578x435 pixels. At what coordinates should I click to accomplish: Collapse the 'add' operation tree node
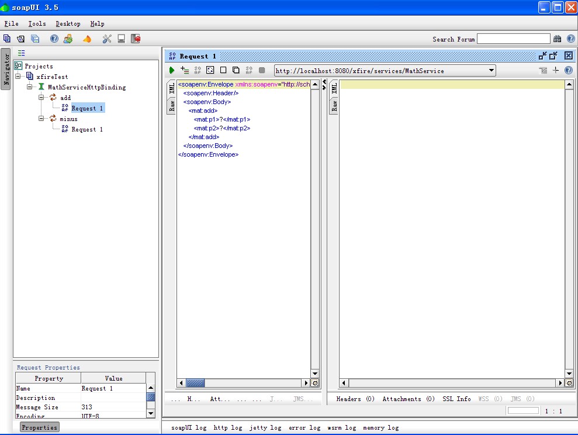point(41,98)
